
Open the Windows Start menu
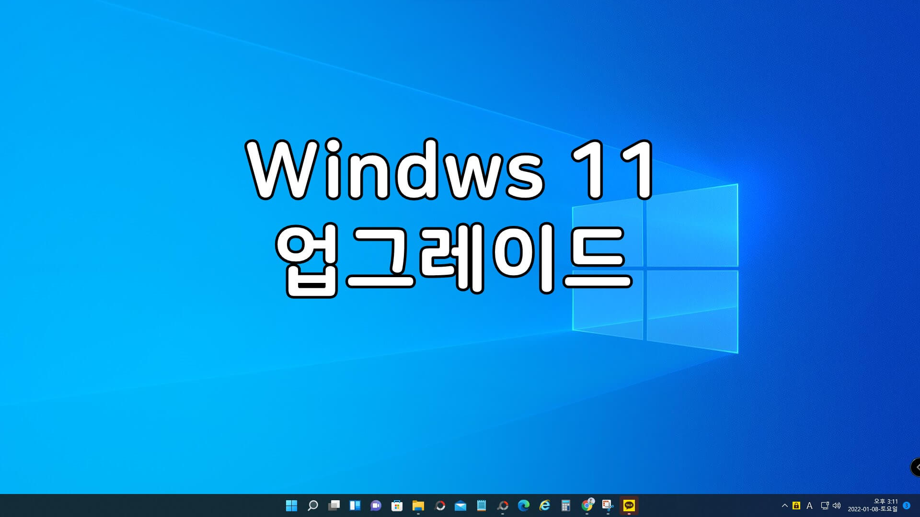291,506
